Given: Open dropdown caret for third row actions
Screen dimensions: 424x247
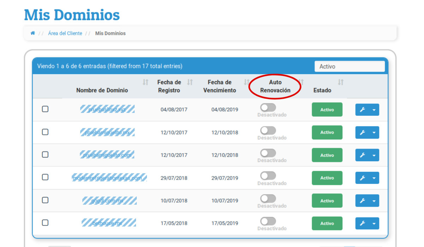Looking at the screenshot, I should [x=374, y=155].
